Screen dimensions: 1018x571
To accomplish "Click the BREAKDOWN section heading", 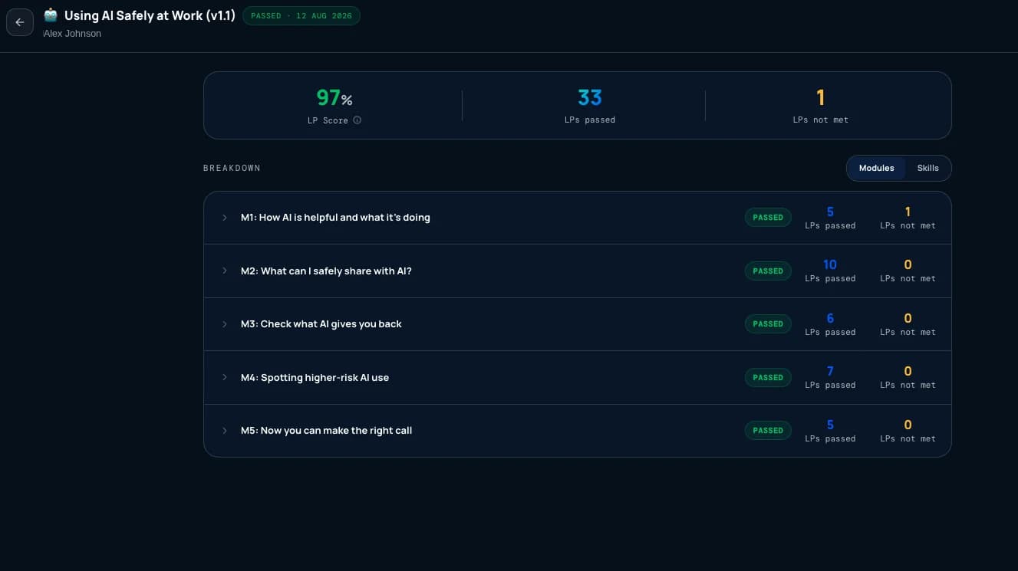I will pos(232,168).
